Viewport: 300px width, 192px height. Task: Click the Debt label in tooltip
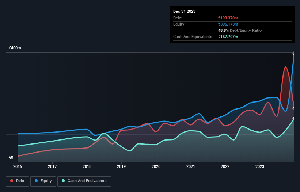(177, 18)
